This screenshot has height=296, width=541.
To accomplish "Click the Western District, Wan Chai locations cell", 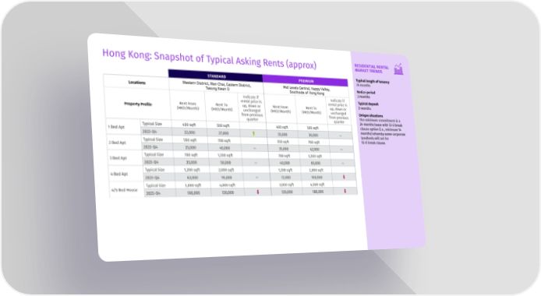I will point(217,86).
